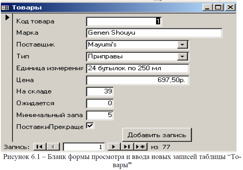Screen dimensions: 243x170
Task: Click the record number box
Action: tap(84, 146)
